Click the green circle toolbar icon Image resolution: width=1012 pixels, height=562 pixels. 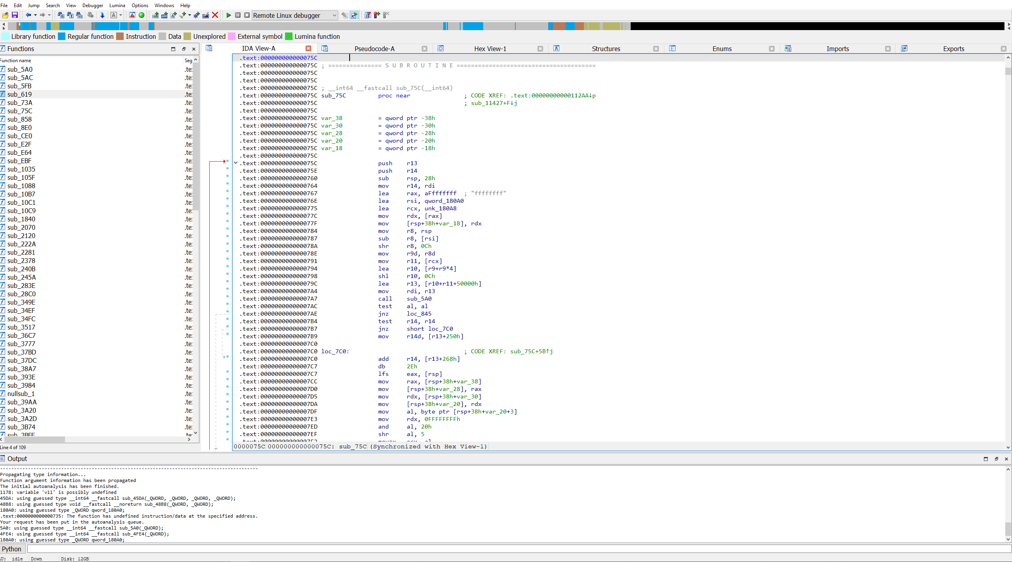coord(142,15)
